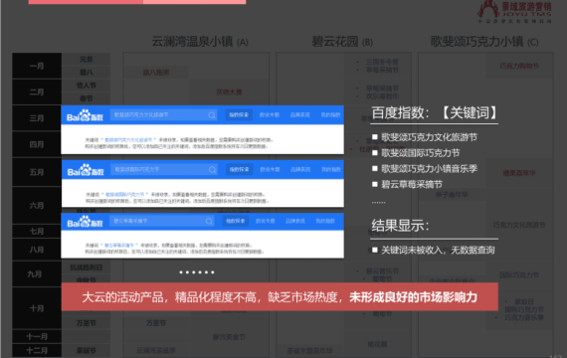567x358 pixels.
Task: Click the red banner text 未形成良好的市场影响力
Action: (x=414, y=297)
